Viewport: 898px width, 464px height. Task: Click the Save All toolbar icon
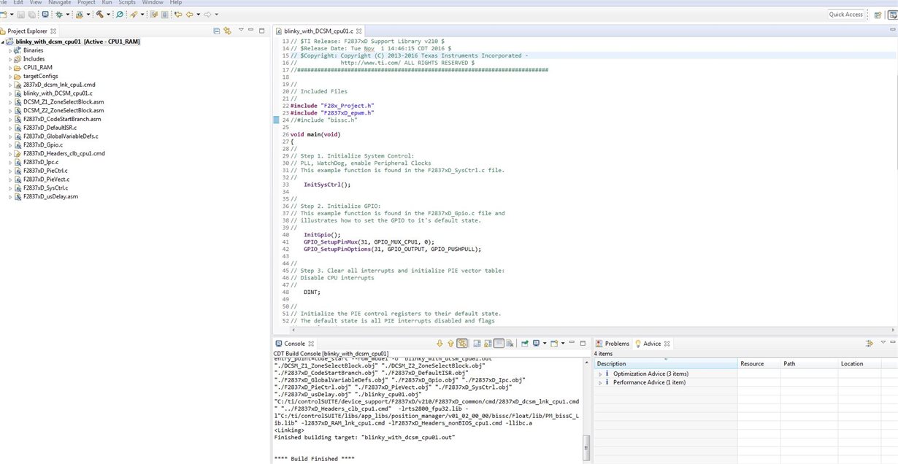tap(31, 15)
